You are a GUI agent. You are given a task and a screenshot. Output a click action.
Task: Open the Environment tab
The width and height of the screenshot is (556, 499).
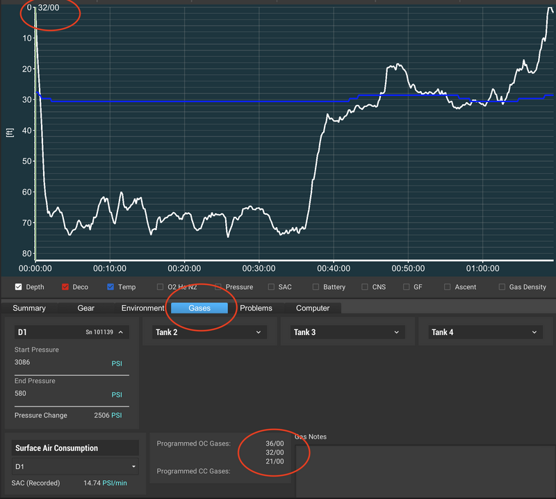[x=142, y=308]
